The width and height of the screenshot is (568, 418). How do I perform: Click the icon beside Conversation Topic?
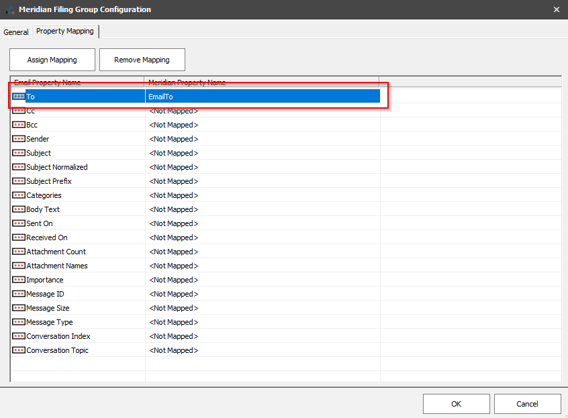coord(19,350)
